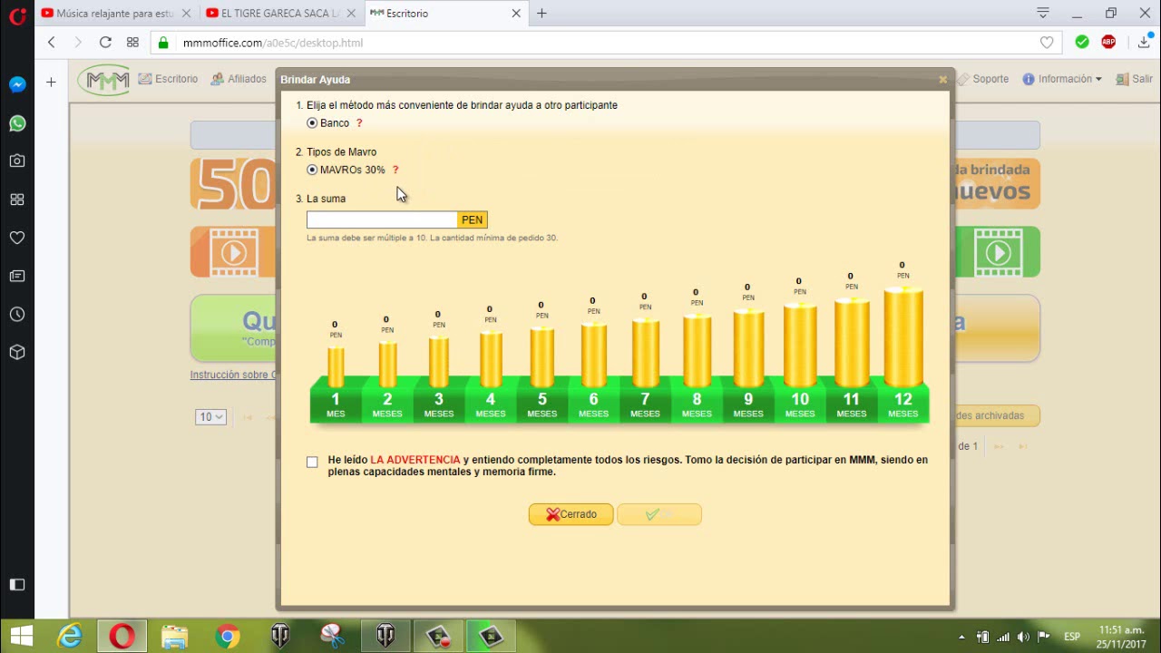
Task: Open the Escritorio site menu item
Action: (x=168, y=79)
